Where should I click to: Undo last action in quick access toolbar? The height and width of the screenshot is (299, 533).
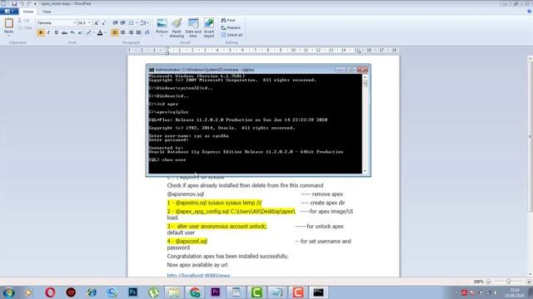[x=22, y=3]
